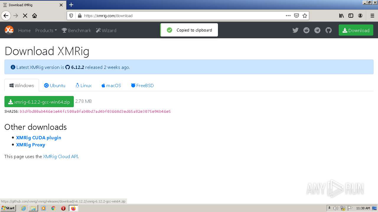Show site security padlock info

coord(79,16)
